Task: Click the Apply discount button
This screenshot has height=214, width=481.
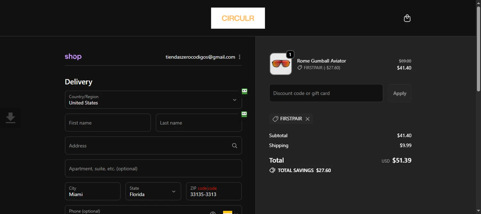Action: click(x=400, y=93)
